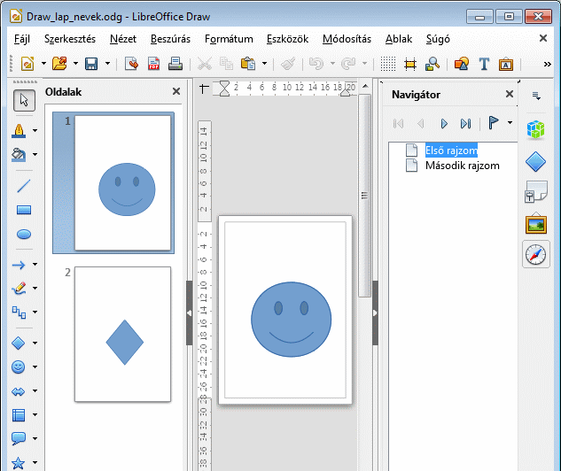Image resolution: width=561 pixels, height=471 pixels.
Task: Select 'Második rajzom' in the Navigator
Action: pyautogui.click(x=462, y=166)
